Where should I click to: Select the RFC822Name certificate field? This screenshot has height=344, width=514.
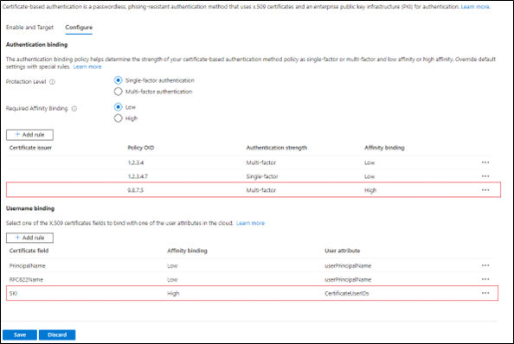26,279
